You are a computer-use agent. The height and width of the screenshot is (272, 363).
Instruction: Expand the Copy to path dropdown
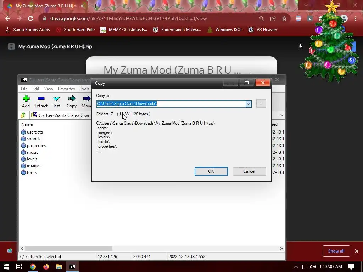click(248, 104)
